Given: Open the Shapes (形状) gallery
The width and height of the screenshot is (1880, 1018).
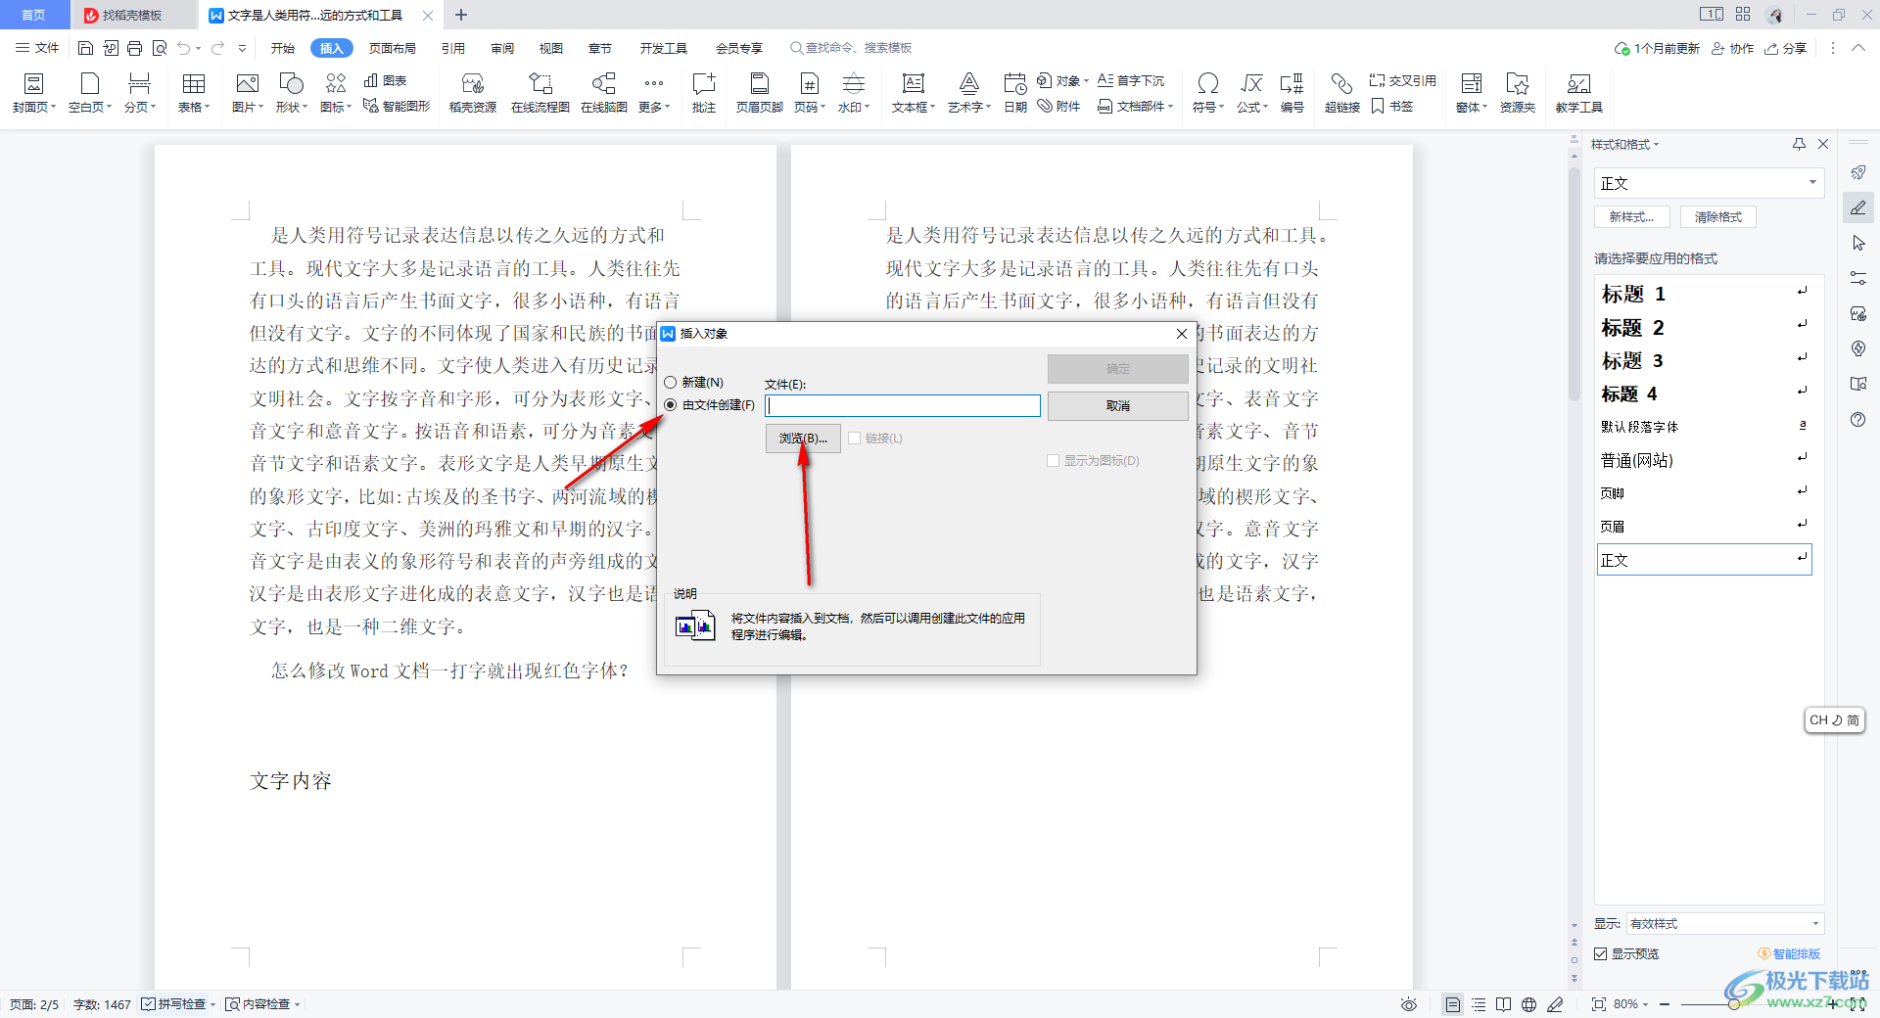Looking at the screenshot, I should click(x=292, y=93).
